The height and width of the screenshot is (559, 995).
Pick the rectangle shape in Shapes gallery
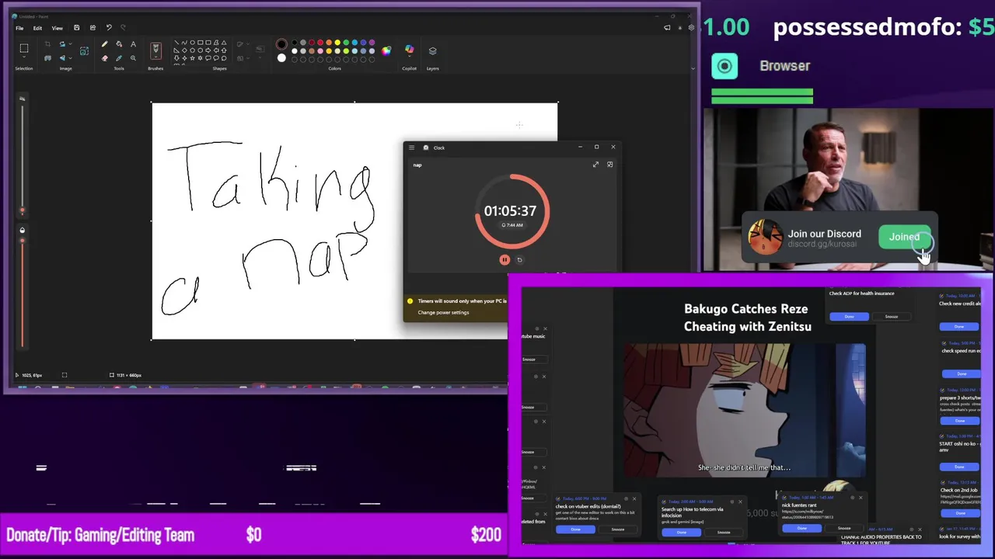[x=201, y=43]
